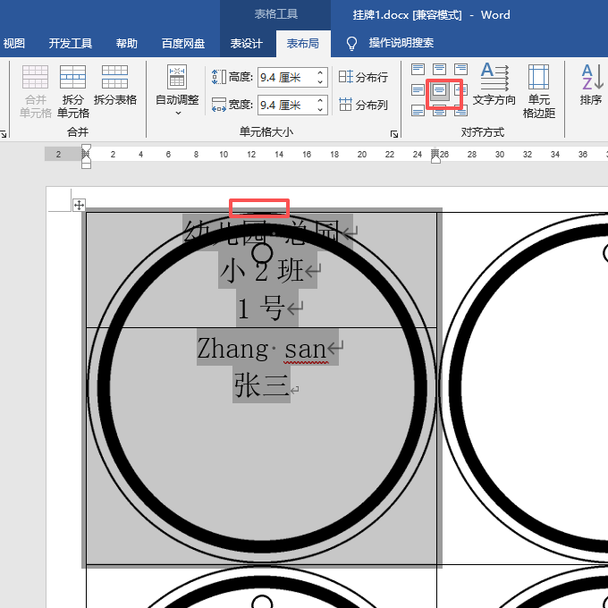Click the text 小 2 班 in cell
608x608 pixels.
262,271
